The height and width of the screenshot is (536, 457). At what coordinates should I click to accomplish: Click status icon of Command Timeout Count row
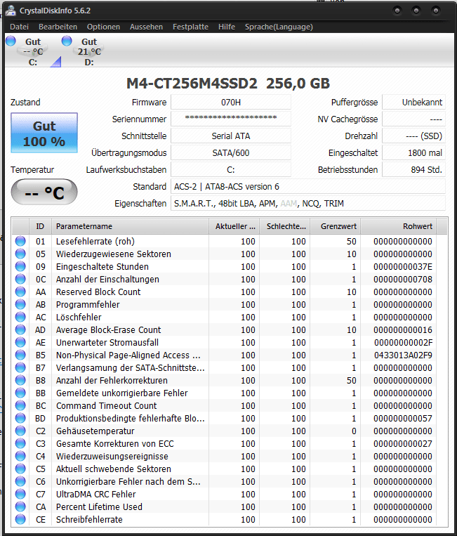20,405
